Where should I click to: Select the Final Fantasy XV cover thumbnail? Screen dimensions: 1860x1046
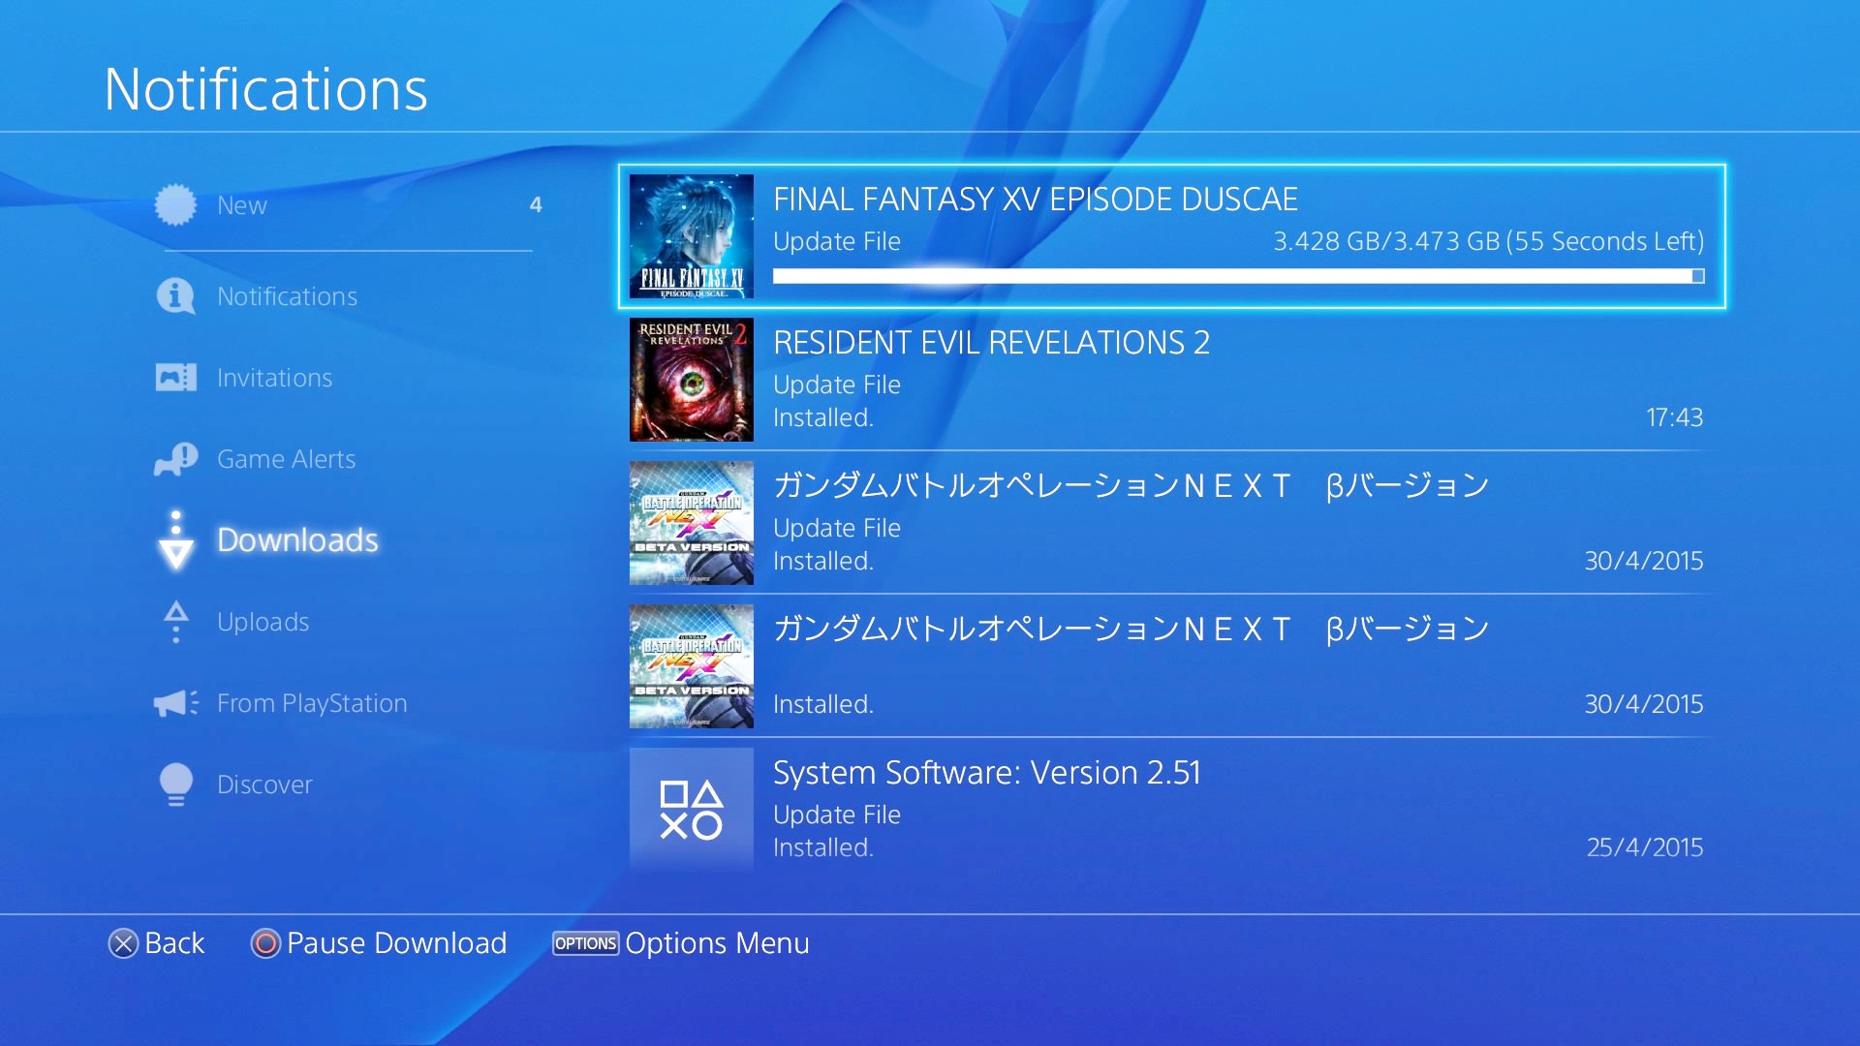coord(692,236)
